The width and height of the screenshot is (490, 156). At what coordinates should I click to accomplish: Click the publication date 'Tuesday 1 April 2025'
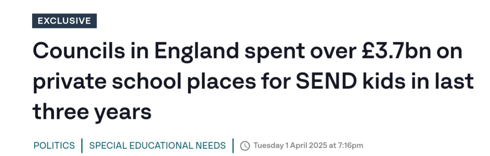pyautogui.click(x=291, y=145)
